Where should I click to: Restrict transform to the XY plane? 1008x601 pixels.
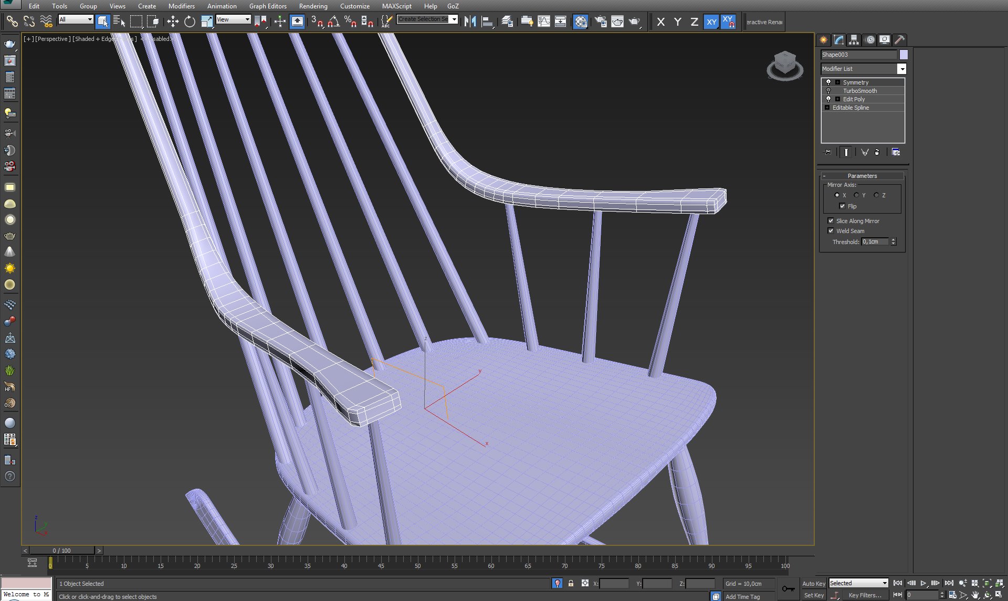(x=711, y=22)
